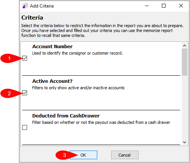
Task: Click the Add Criteria application icon
Action: 25,6
